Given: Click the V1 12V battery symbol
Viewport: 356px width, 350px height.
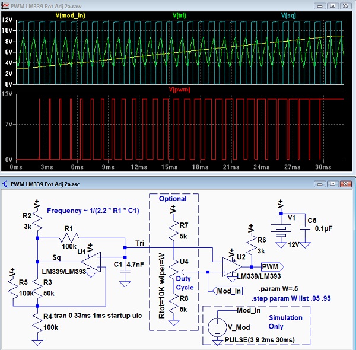Looking at the screenshot, I should tap(281, 228).
